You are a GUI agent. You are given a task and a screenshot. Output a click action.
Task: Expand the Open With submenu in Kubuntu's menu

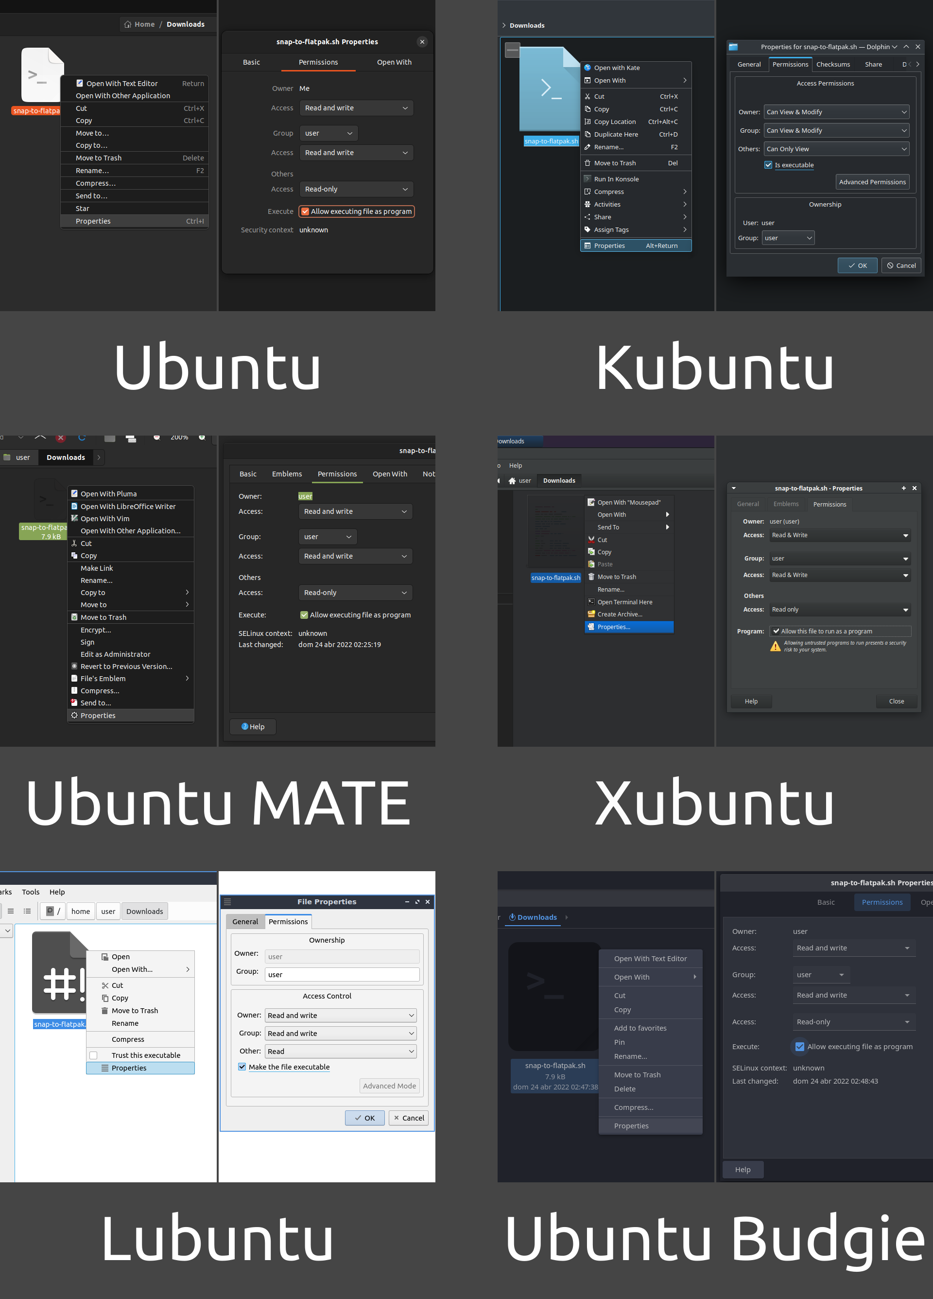(x=635, y=80)
